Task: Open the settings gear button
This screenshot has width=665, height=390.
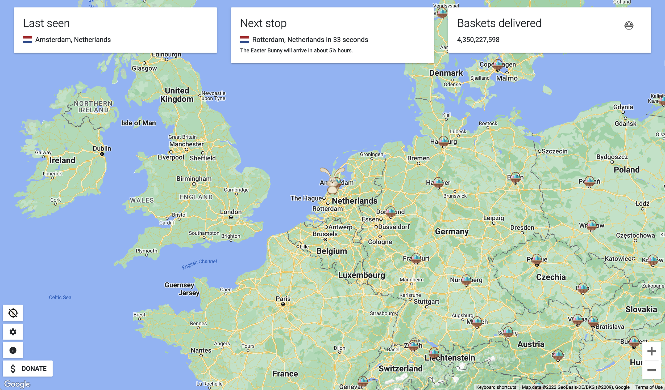Action: (13, 332)
